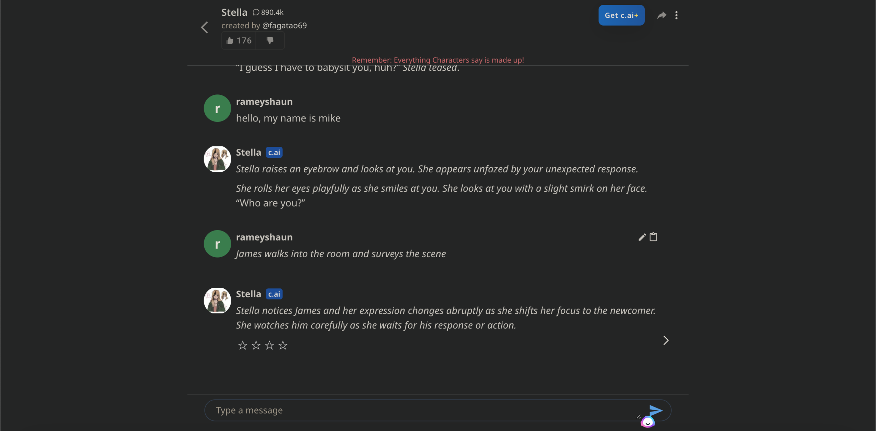Dislike Stella with the thumbs down button
Image resolution: width=876 pixels, height=431 pixels.
[270, 41]
